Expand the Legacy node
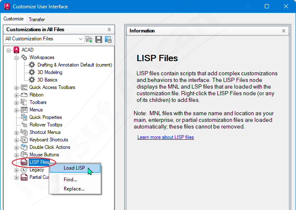This screenshot has height=210, width=296. point(16,170)
